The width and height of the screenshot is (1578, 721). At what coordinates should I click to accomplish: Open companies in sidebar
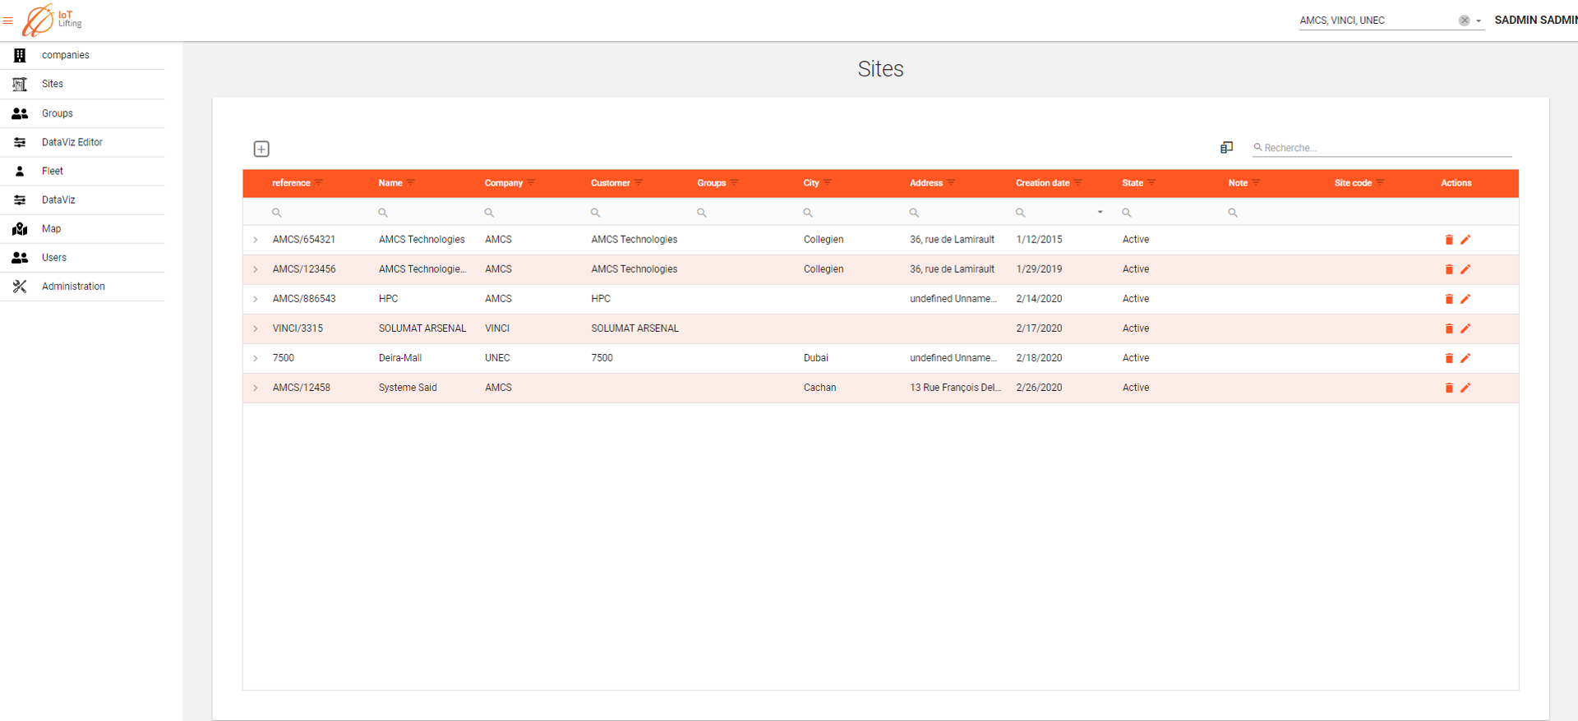(82, 55)
